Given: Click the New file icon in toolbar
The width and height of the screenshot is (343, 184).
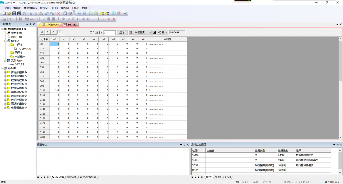Looking at the screenshot, I should (4, 13).
